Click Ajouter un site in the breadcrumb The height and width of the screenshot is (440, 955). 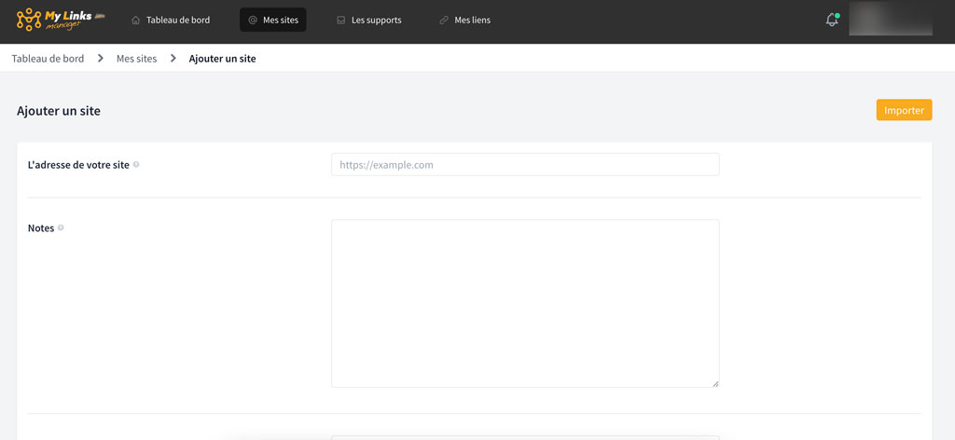[x=222, y=58]
